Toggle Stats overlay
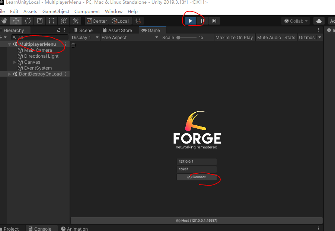 [x=290, y=38]
